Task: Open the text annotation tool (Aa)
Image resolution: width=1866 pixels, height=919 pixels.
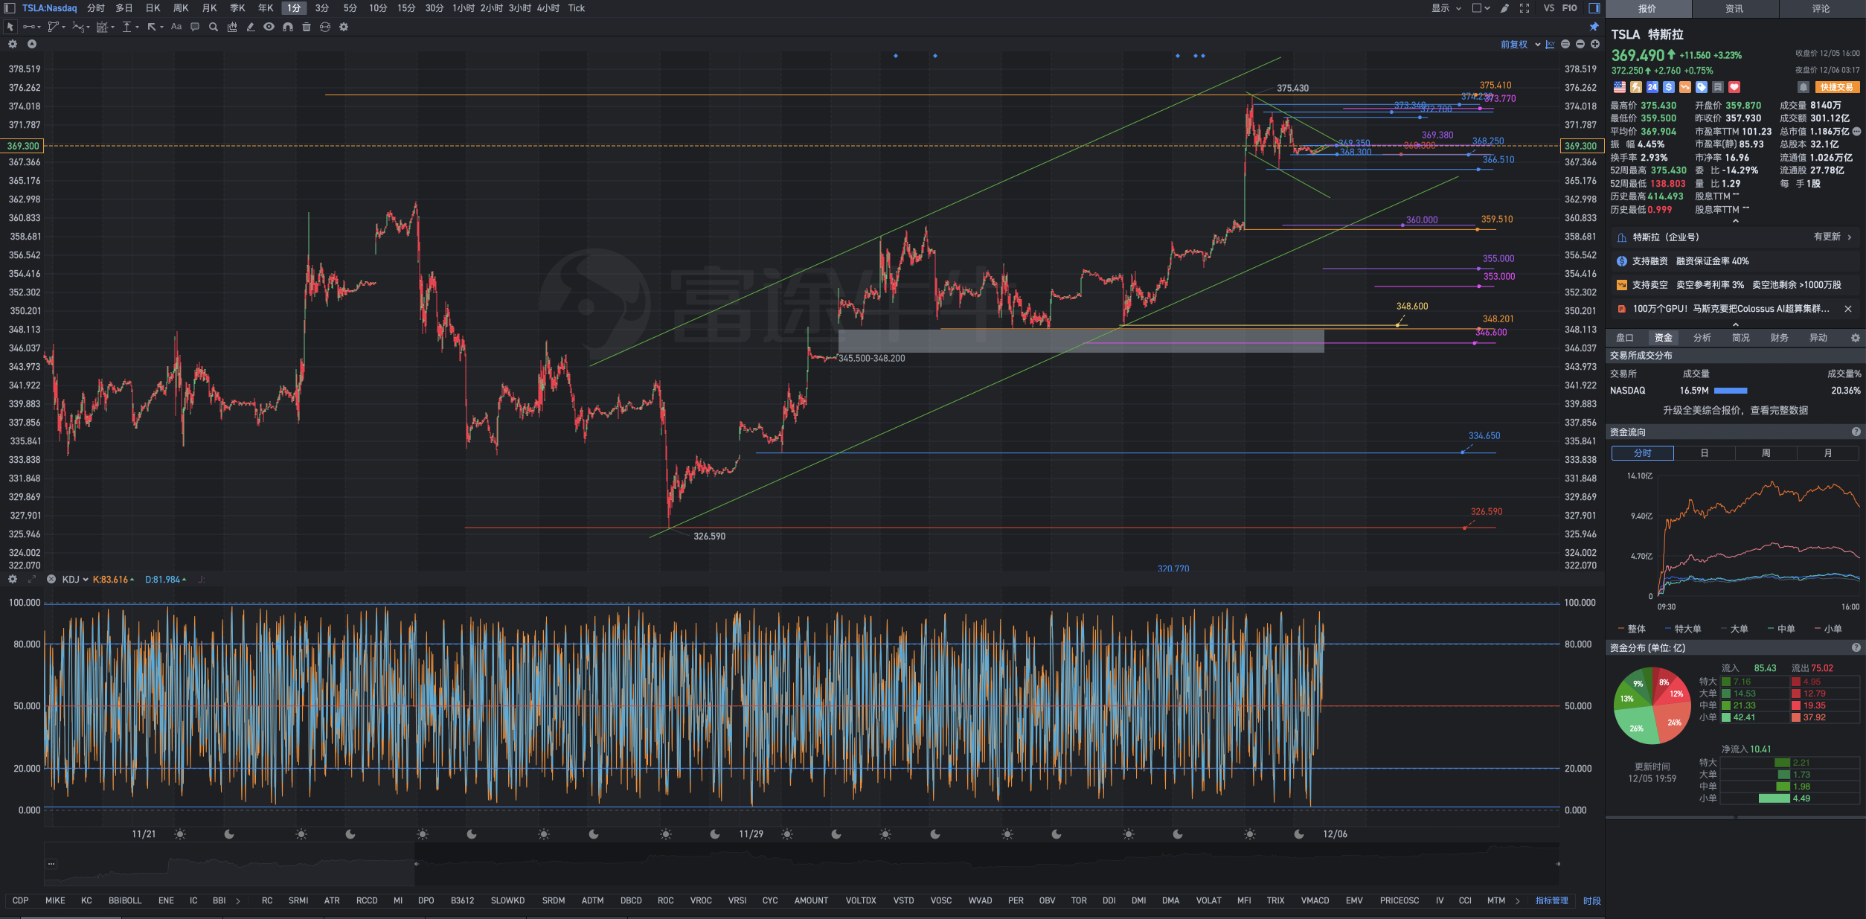Action: coord(176,27)
